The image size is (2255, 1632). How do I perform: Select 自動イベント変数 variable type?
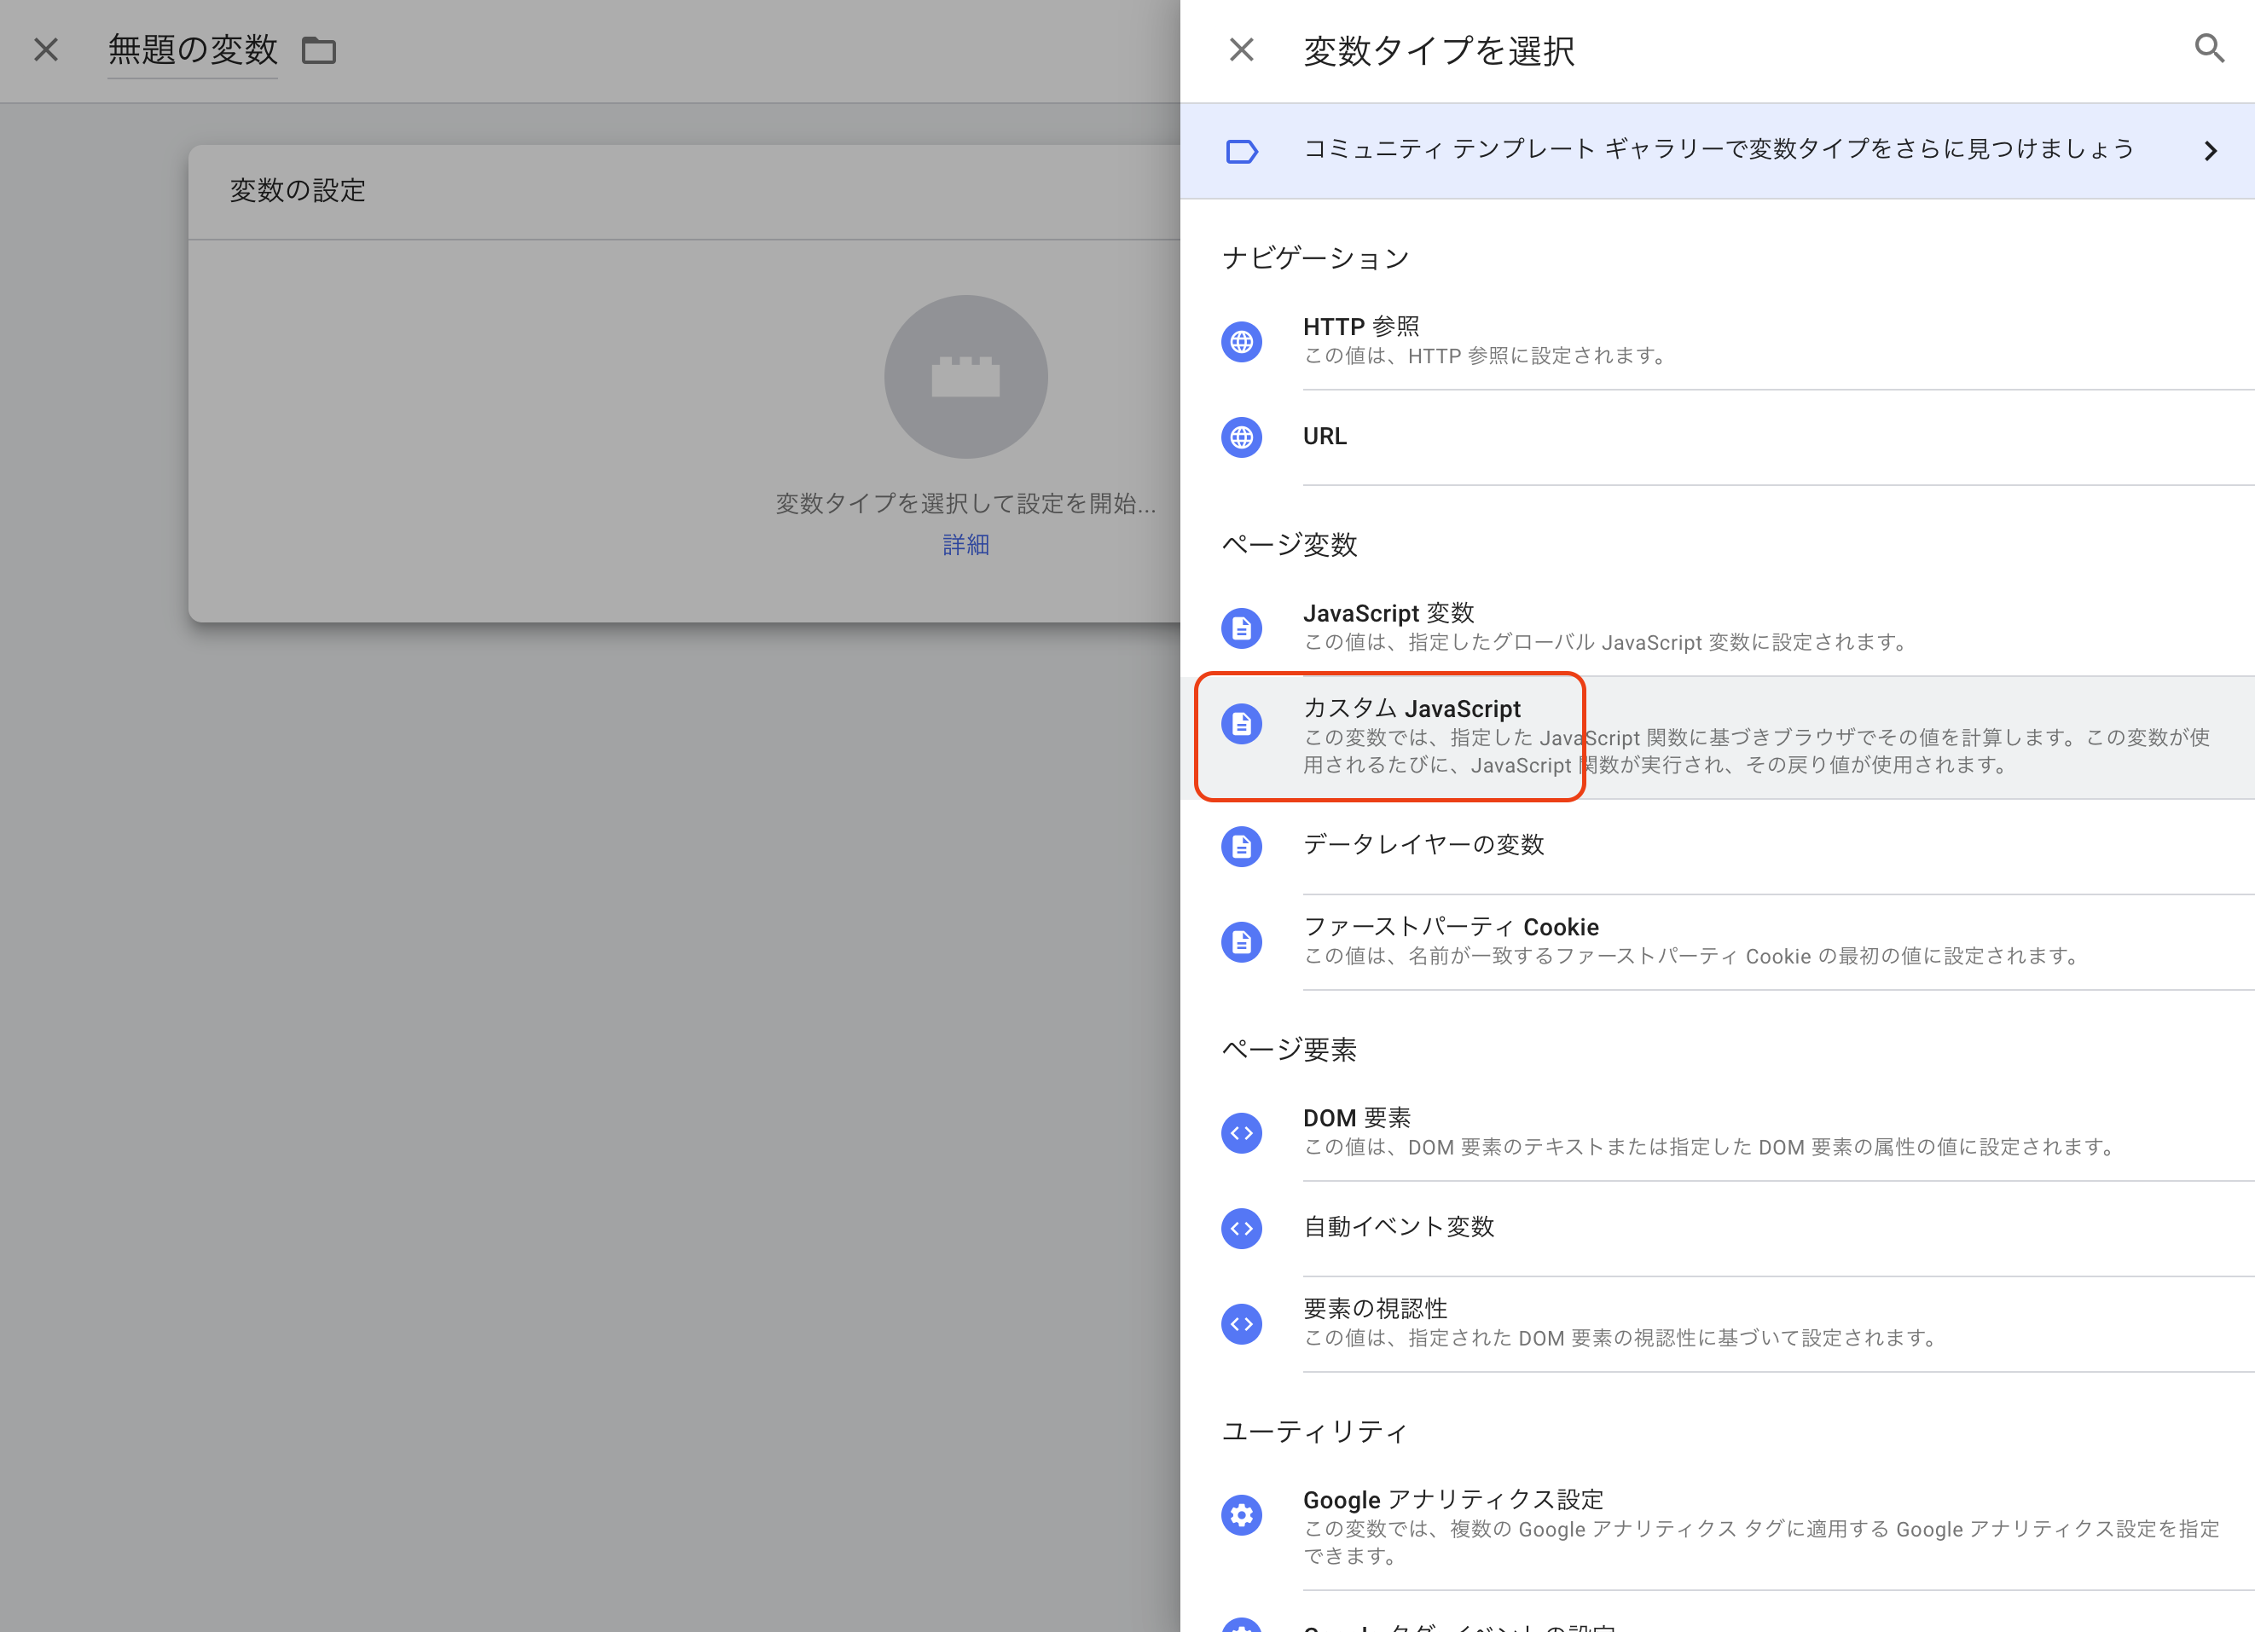[x=1398, y=1228]
